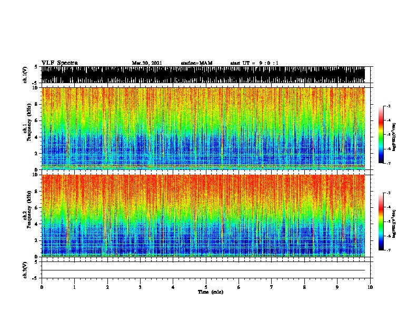Click the ch.1 log(PSD) color bar

pyautogui.click(x=381, y=135)
